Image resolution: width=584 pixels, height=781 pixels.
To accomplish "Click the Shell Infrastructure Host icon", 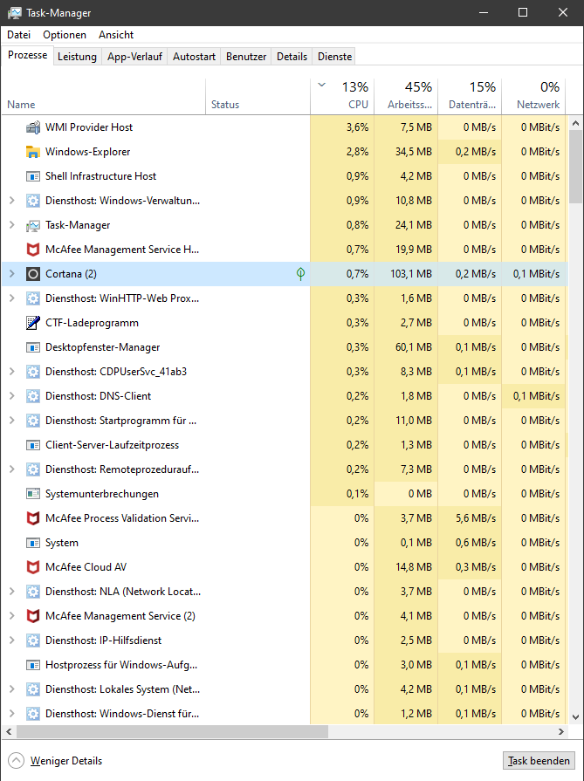I will point(33,176).
